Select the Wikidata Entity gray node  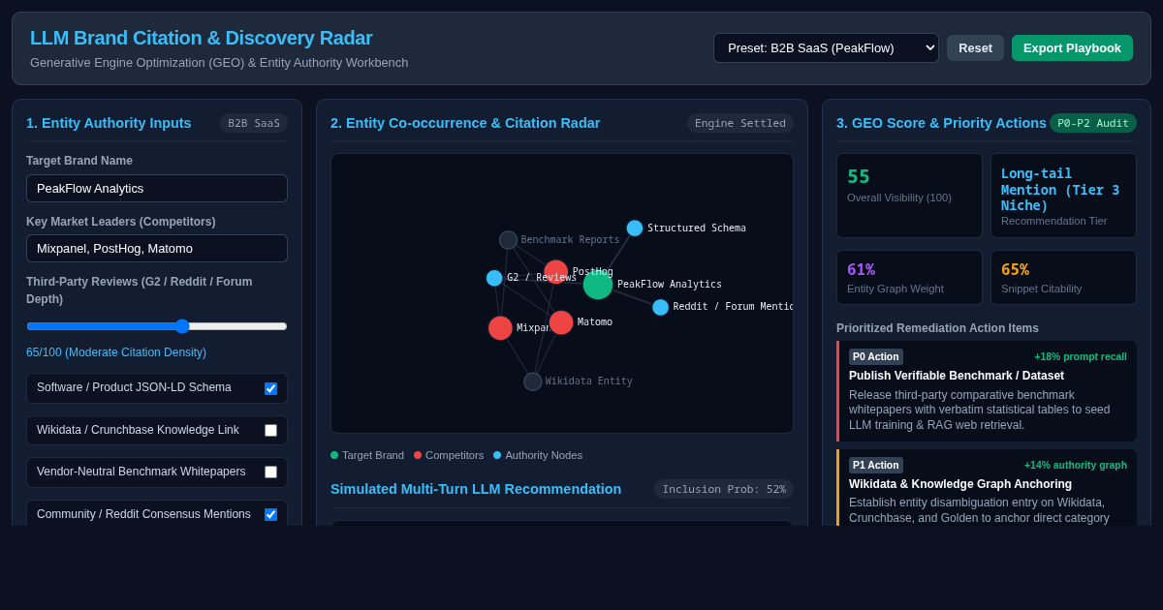pyautogui.click(x=533, y=381)
